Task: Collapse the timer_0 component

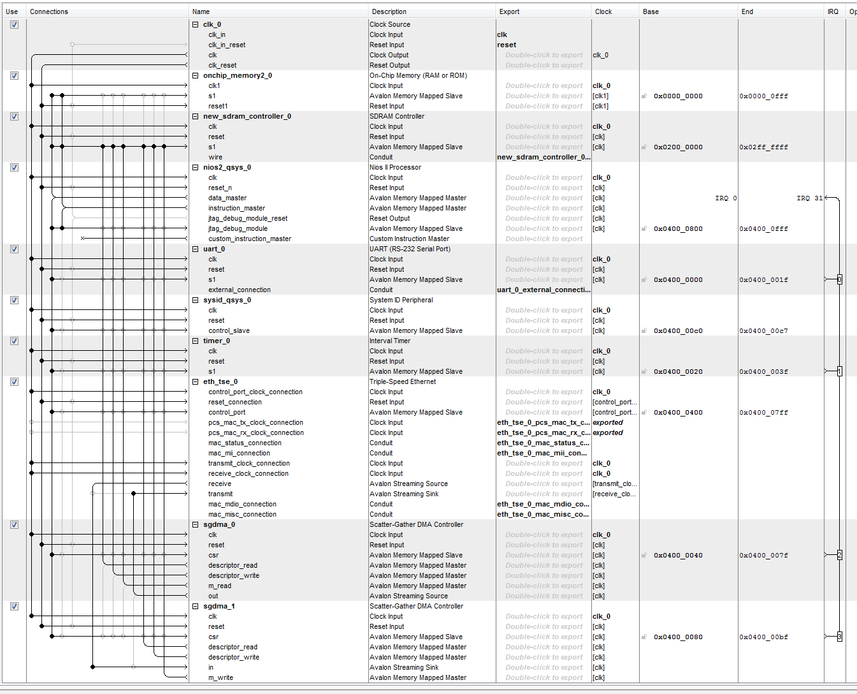Action: (196, 341)
